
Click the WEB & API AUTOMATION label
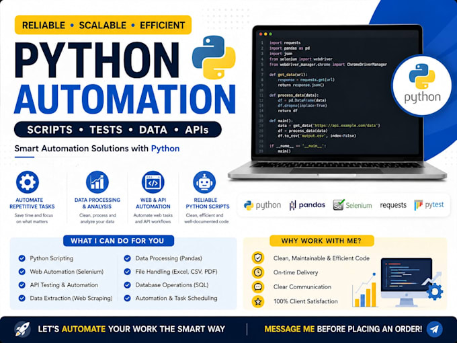tap(153, 203)
